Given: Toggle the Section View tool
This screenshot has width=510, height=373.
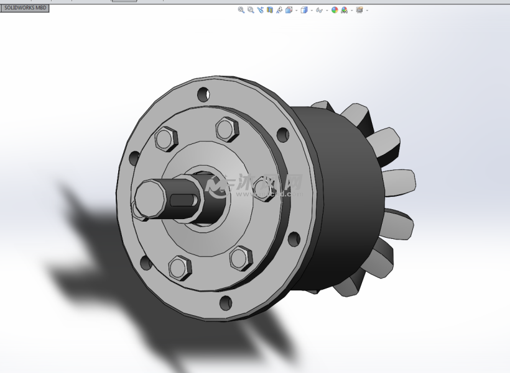Looking at the screenshot, I should (x=270, y=10).
